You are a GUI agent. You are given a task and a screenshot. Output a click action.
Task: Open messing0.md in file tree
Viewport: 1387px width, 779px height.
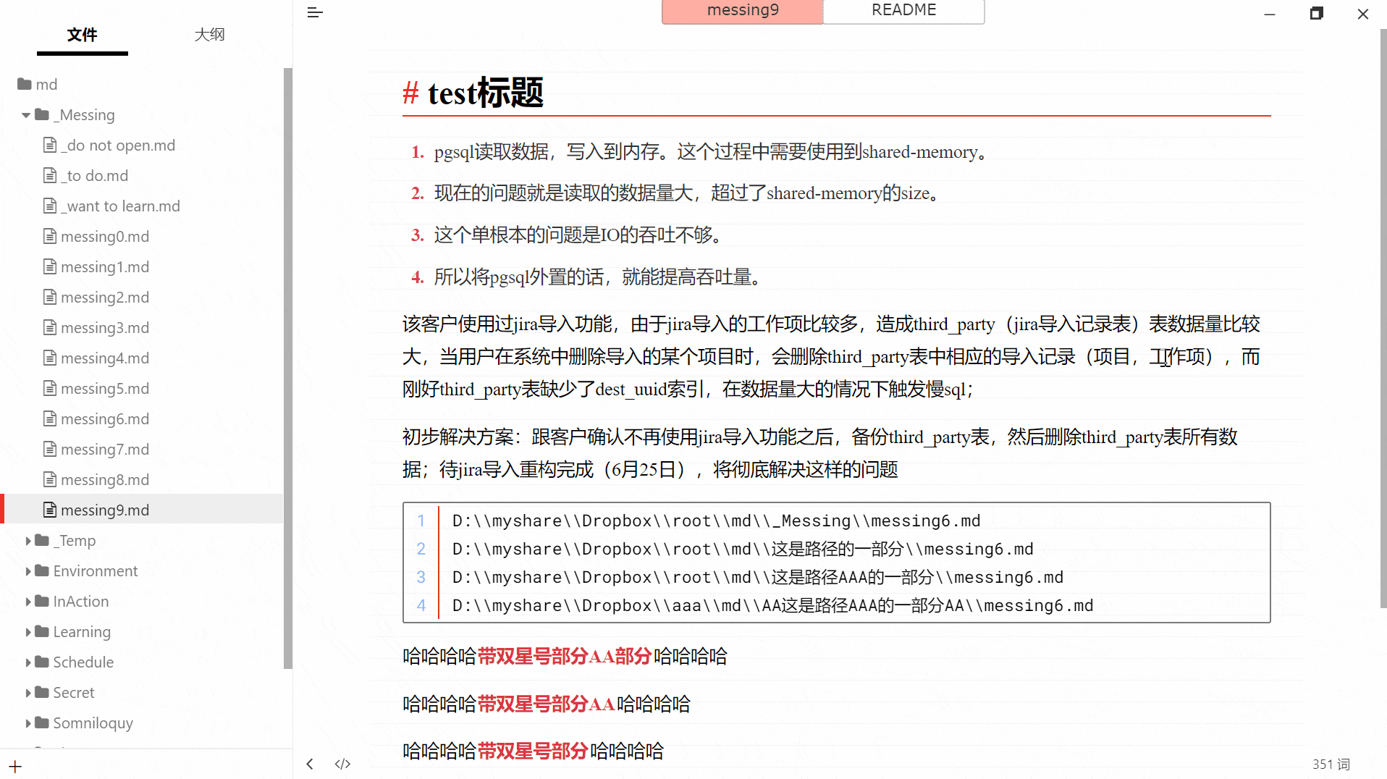[x=105, y=236]
